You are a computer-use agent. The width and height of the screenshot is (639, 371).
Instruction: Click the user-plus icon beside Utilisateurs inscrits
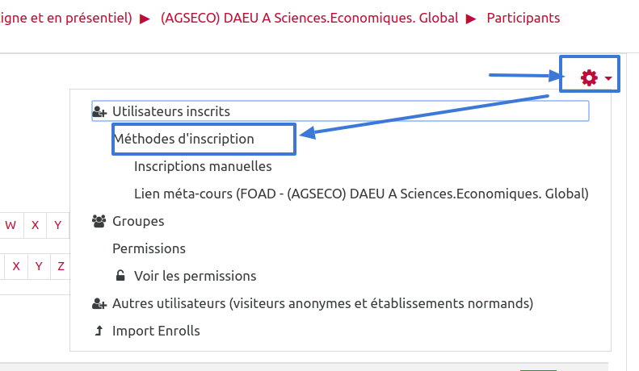tap(100, 111)
